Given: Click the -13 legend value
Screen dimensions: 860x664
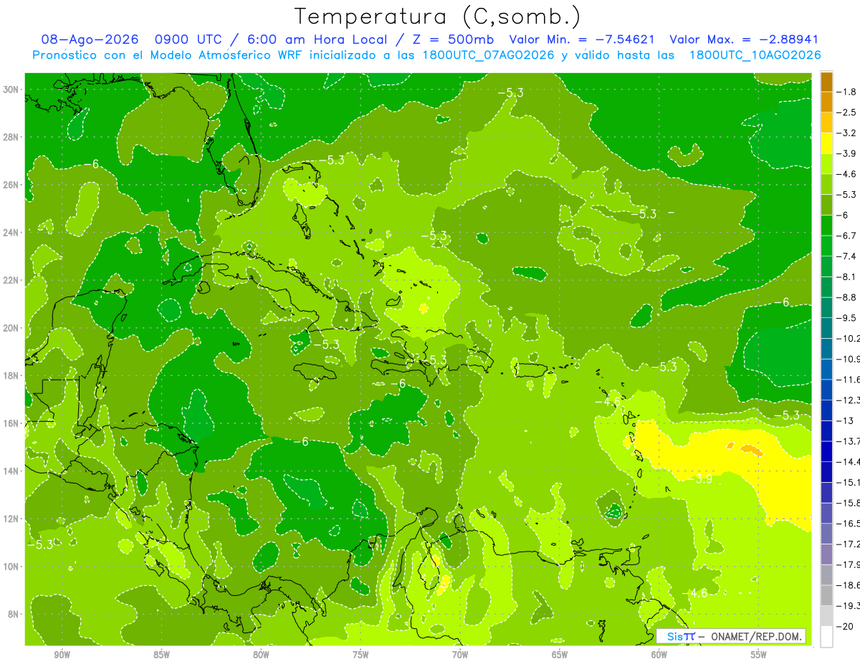Looking at the screenshot, I should 845,420.
